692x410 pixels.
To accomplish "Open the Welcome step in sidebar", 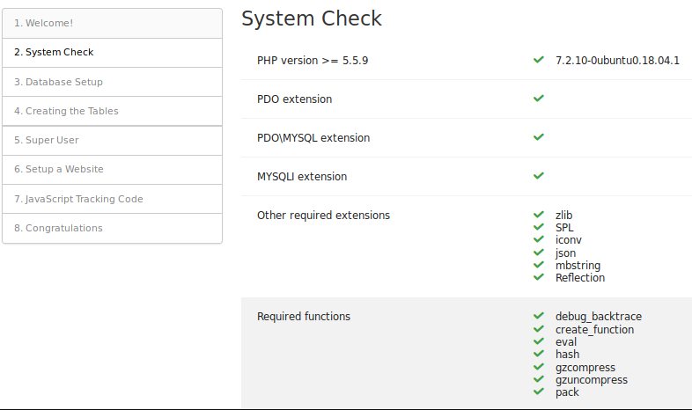I will click(x=112, y=23).
